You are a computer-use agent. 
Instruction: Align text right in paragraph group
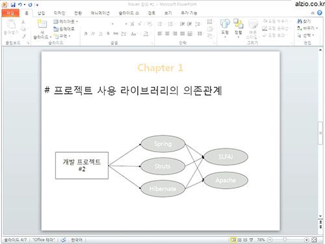tap(175, 34)
